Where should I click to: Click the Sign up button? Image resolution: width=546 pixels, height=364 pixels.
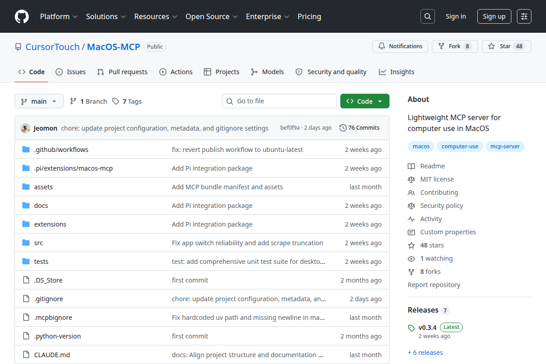click(x=494, y=16)
